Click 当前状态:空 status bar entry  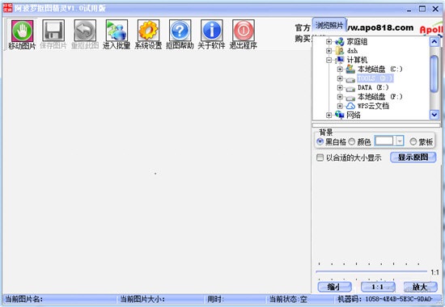tap(288, 299)
